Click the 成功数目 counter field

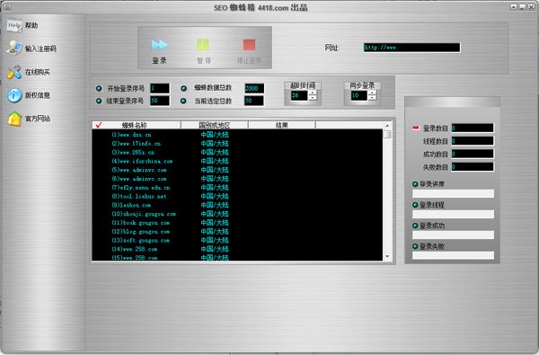[x=473, y=154]
